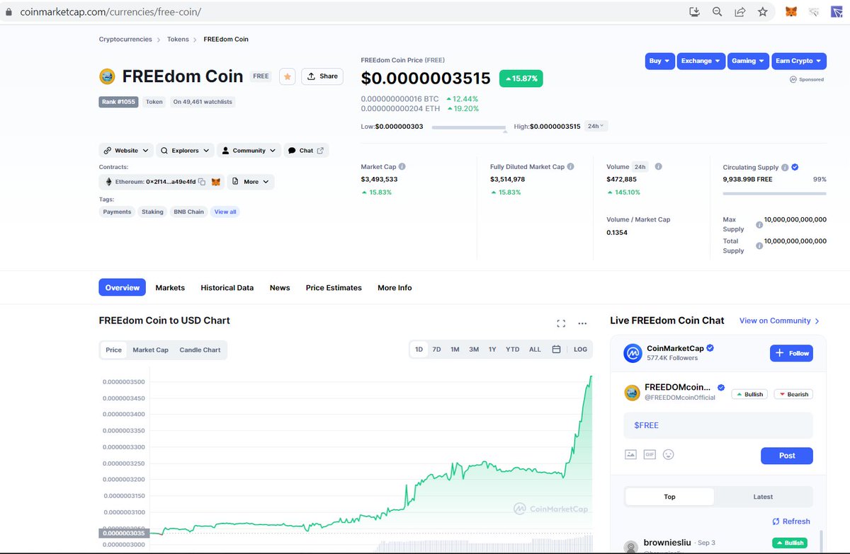Add the token to MetaMask via the fox icon
Viewport: 850px width, 554px height.
pyautogui.click(x=217, y=182)
